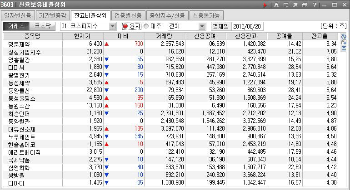Click 화승인더 credit grant 1,687,452

(213, 113)
